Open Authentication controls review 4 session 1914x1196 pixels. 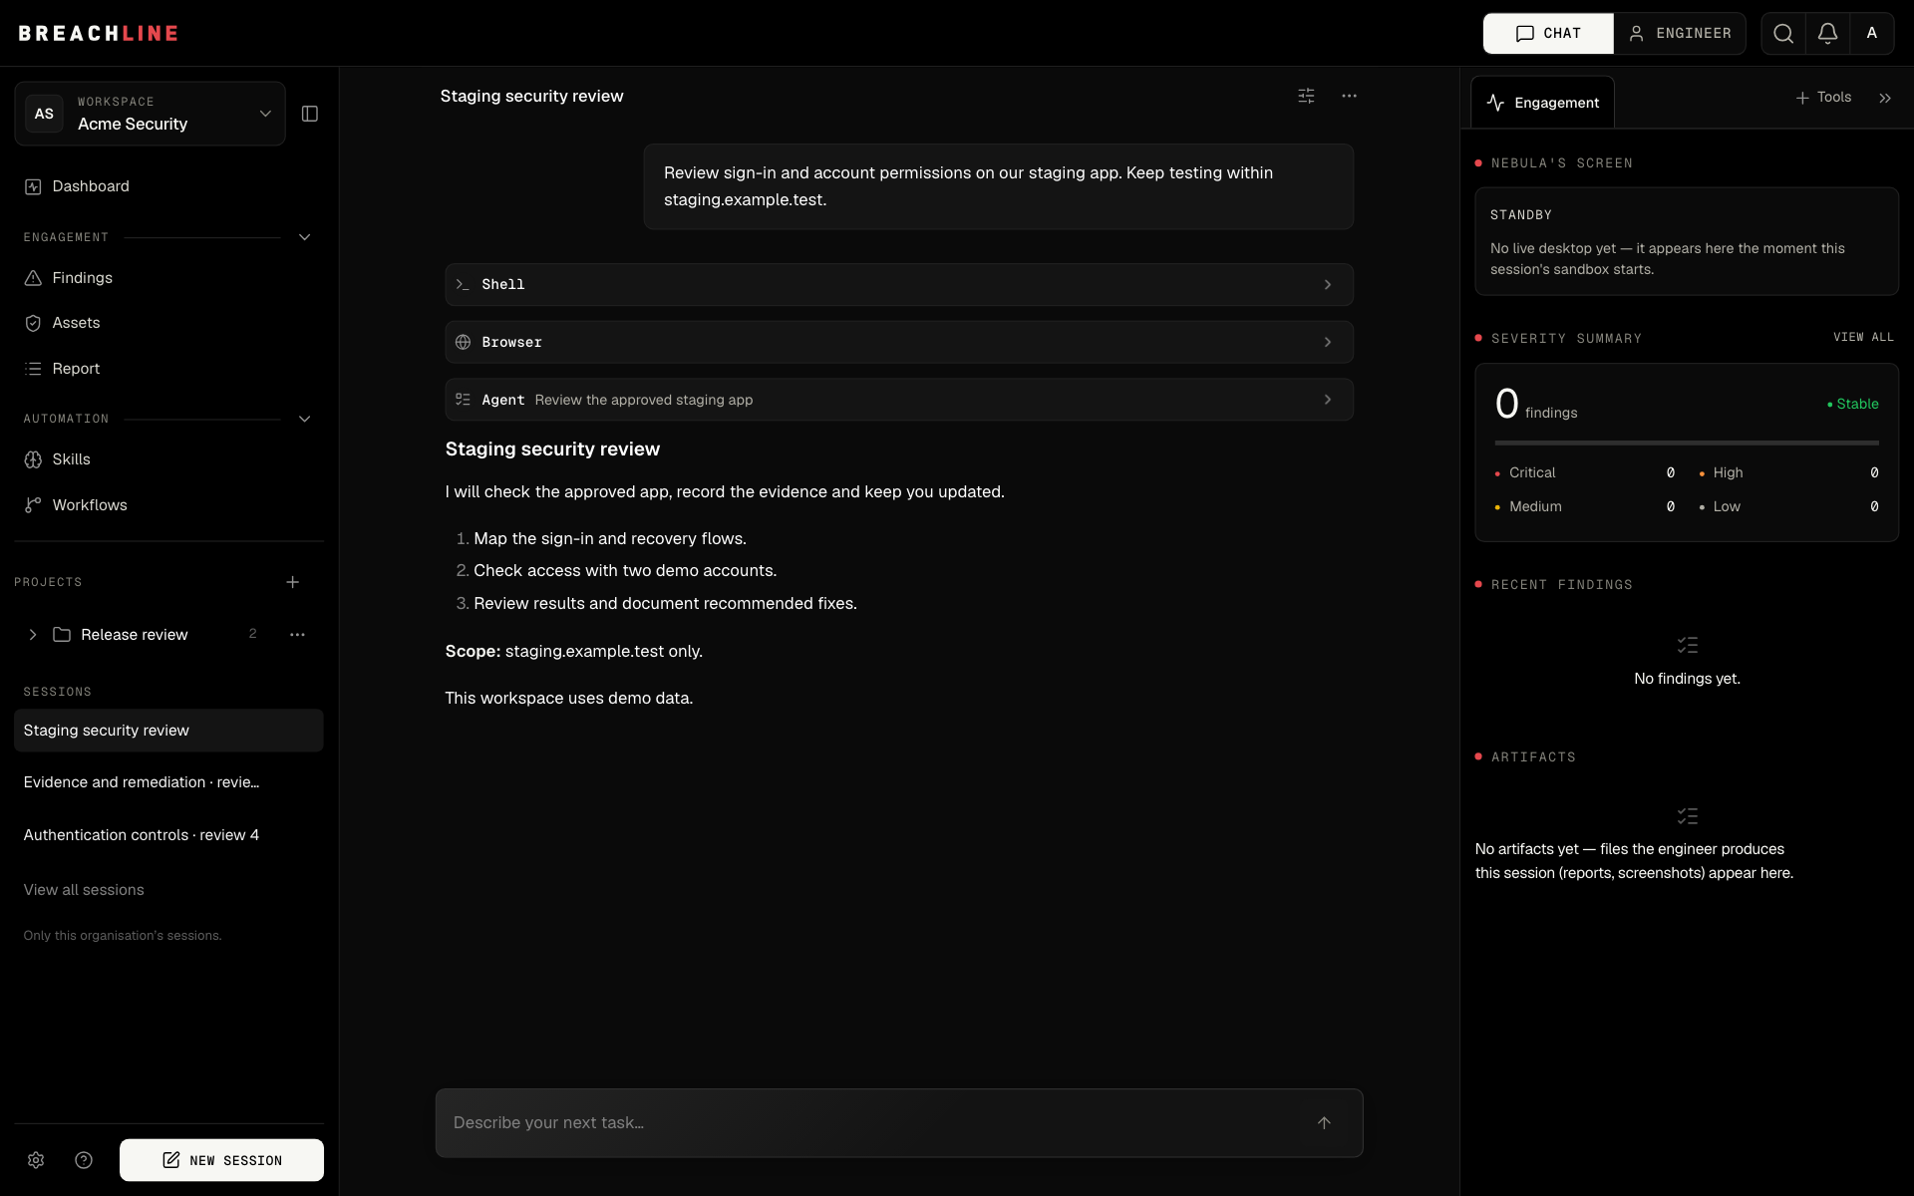pyautogui.click(x=168, y=835)
